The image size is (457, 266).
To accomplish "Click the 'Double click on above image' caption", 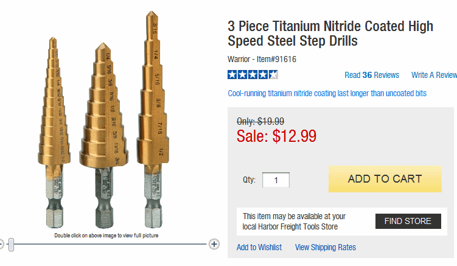I will pos(108,235).
